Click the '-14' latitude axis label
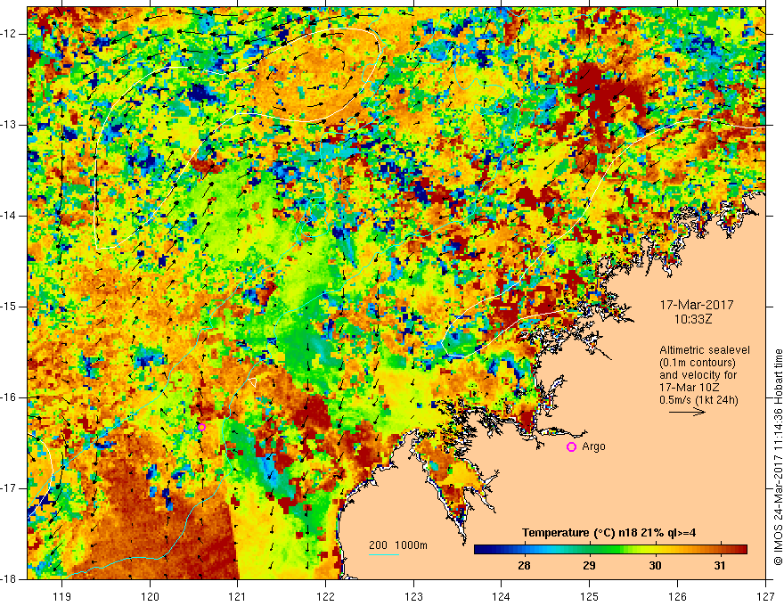 pos(9,216)
